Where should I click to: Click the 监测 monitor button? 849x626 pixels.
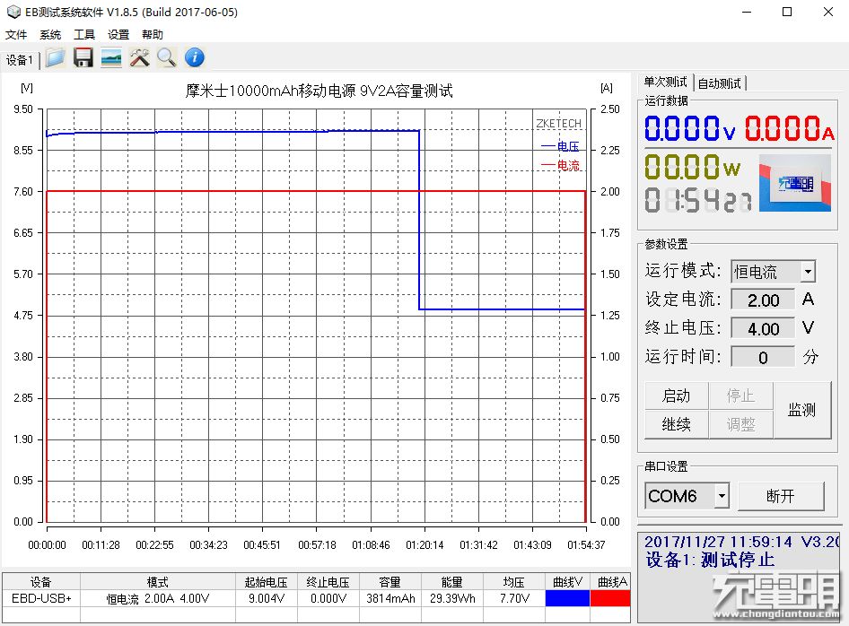(x=802, y=410)
